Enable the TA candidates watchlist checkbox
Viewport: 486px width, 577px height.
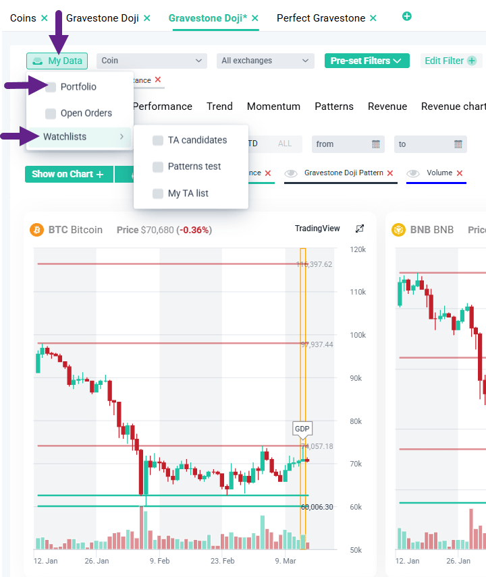[158, 140]
